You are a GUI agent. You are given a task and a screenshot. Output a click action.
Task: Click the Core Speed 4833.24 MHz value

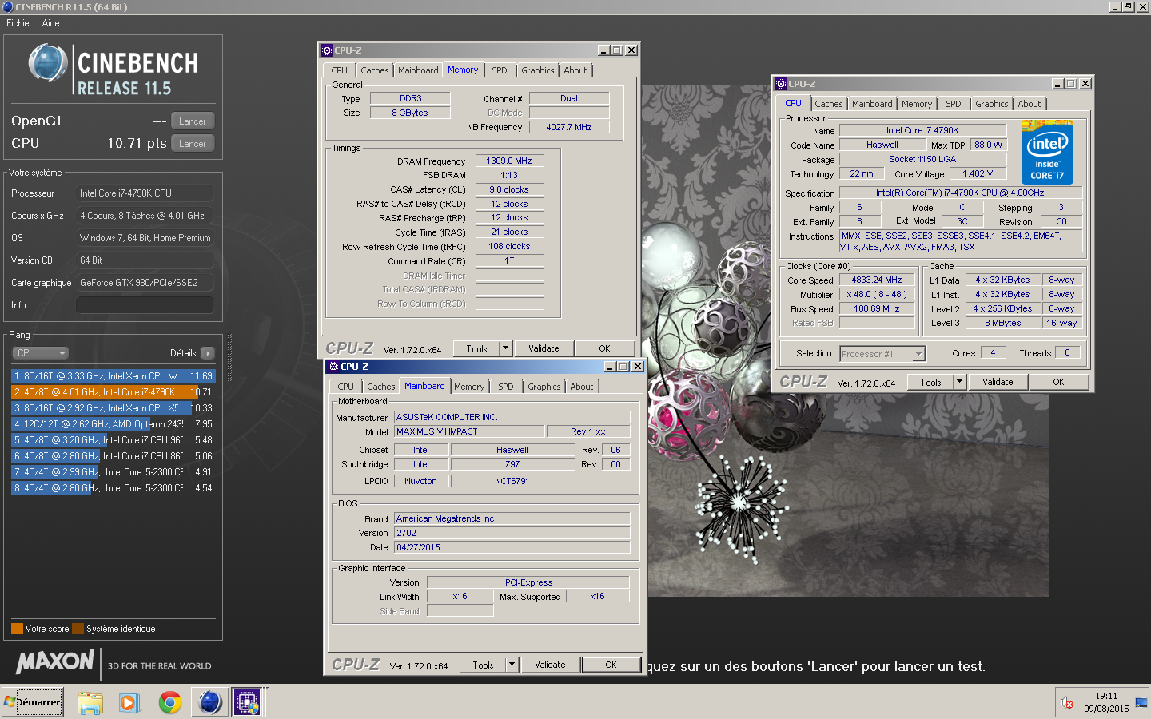877,280
